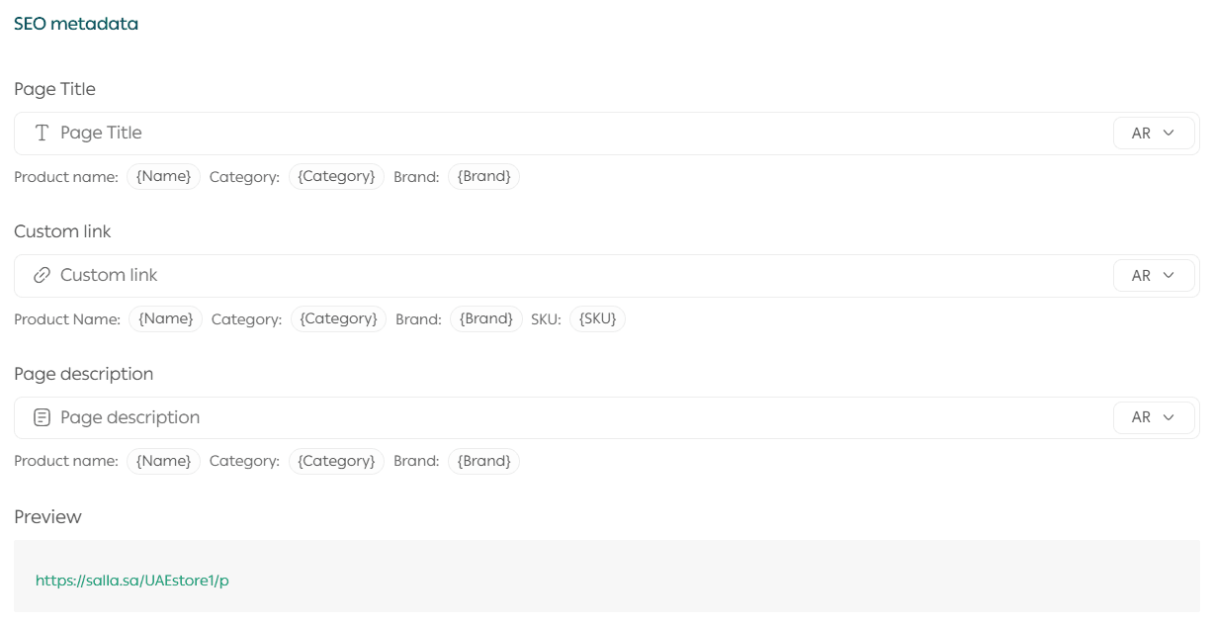Click the link icon in Custom link field
The width and height of the screenshot is (1214, 629).
click(x=42, y=275)
